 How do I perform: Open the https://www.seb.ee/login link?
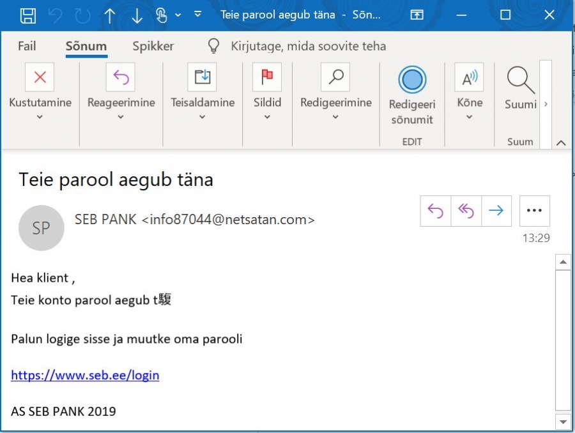[x=85, y=375]
